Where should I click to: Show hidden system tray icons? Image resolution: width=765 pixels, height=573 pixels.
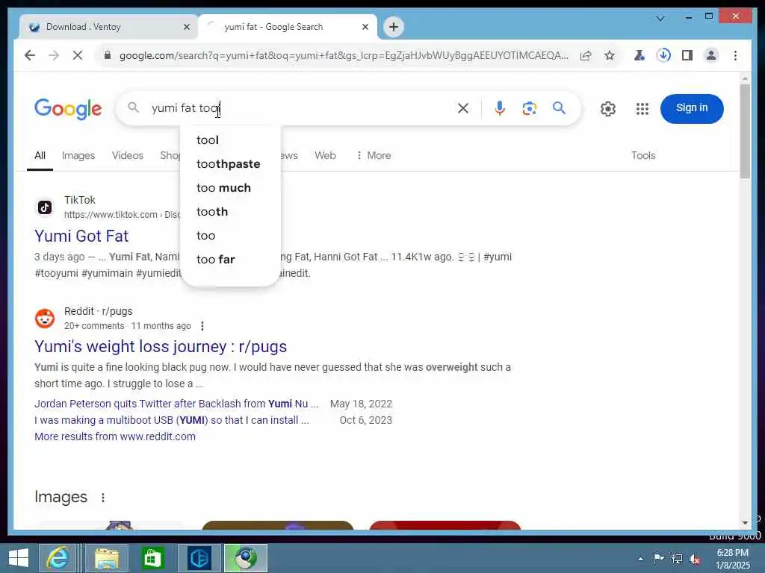pos(640,559)
